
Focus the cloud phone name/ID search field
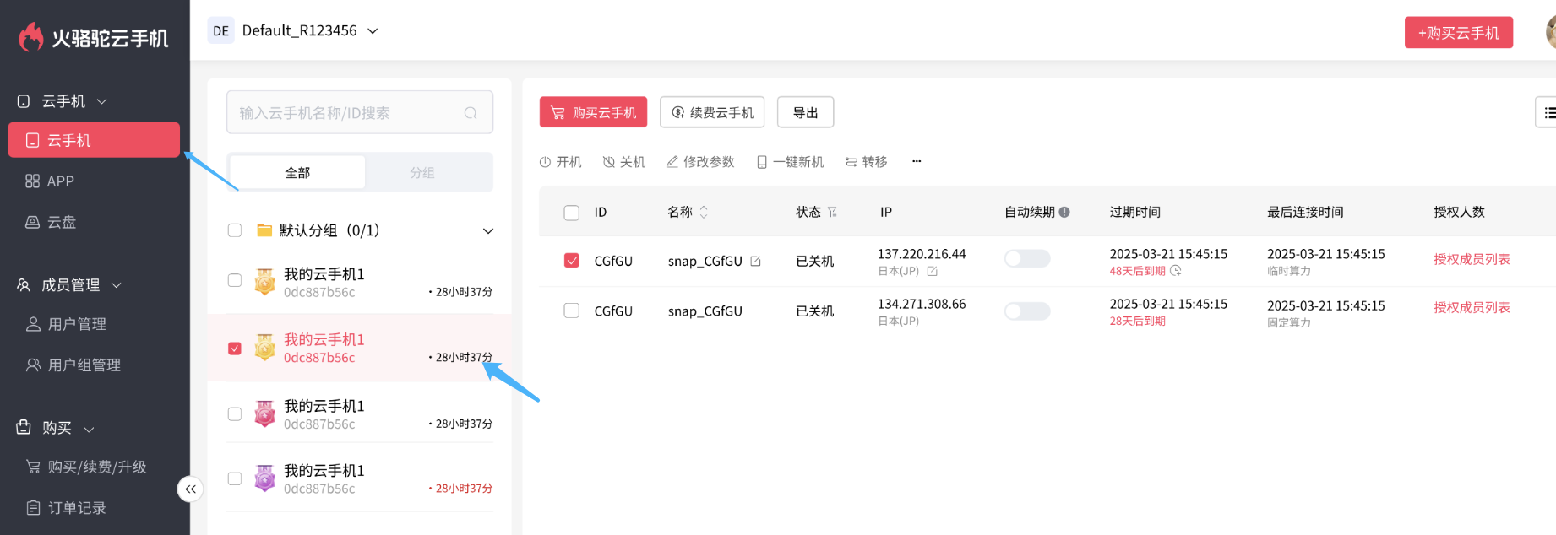point(346,113)
